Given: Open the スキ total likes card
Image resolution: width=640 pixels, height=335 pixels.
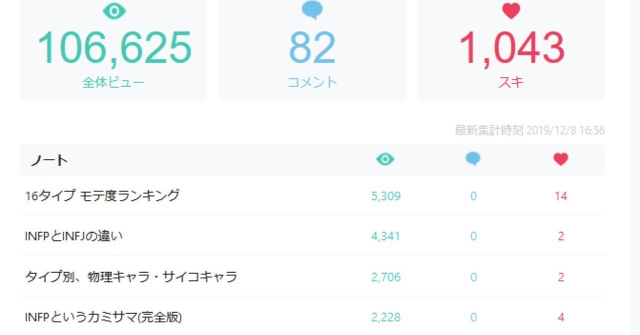Looking at the screenshot, I should 511,50.
